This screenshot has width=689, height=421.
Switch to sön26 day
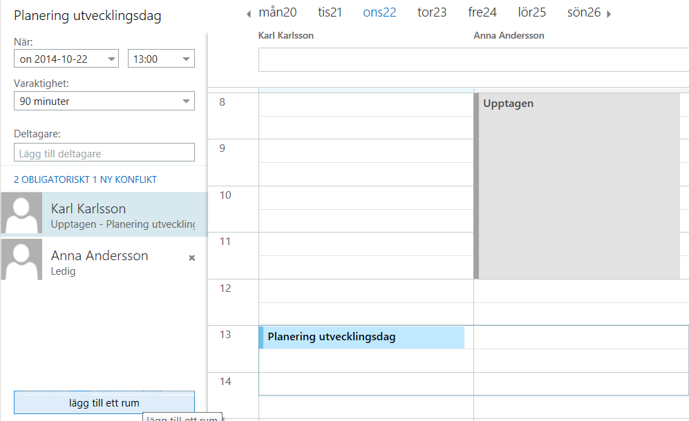[x=584, y=12]
